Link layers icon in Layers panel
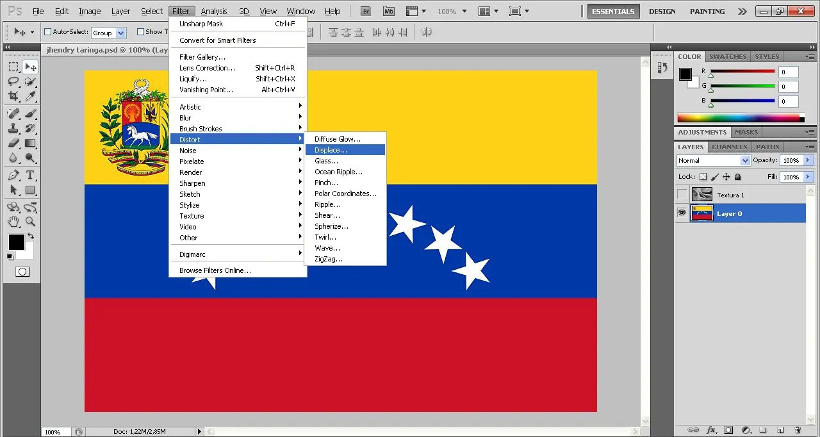The height and width of the screenshot is (437, 820). [693, 430]
